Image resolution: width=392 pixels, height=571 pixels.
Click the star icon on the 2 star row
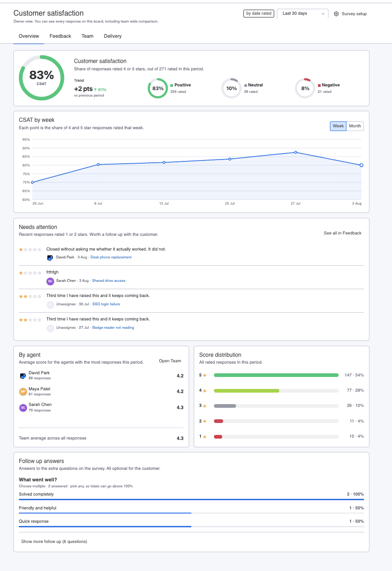click(205, 421)
